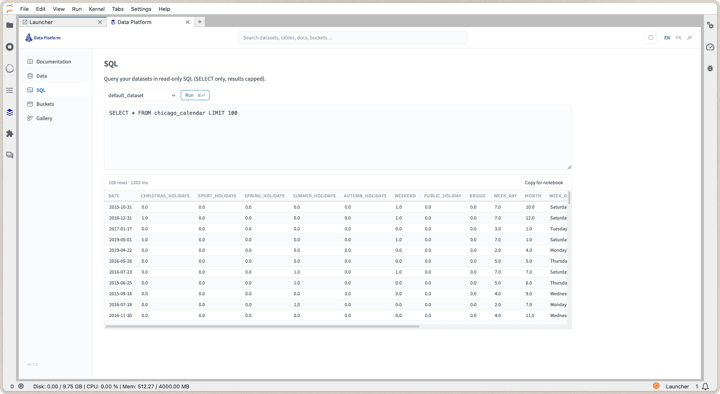This screenshot has width=720, height=394.
Task: Open the File menu
Action: 24,9
